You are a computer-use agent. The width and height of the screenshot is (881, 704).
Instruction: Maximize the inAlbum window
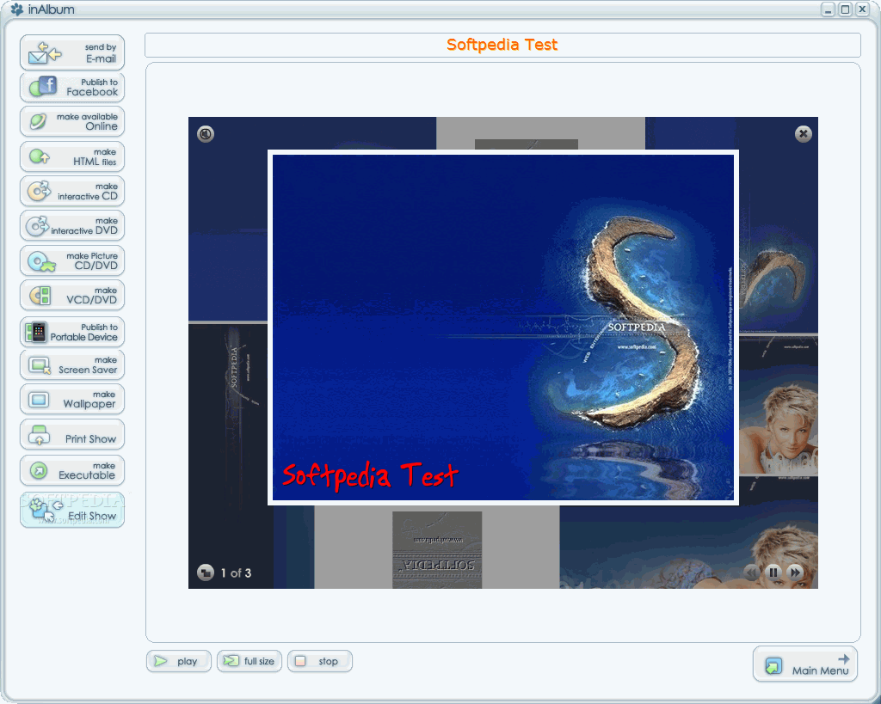pos(845,9)
